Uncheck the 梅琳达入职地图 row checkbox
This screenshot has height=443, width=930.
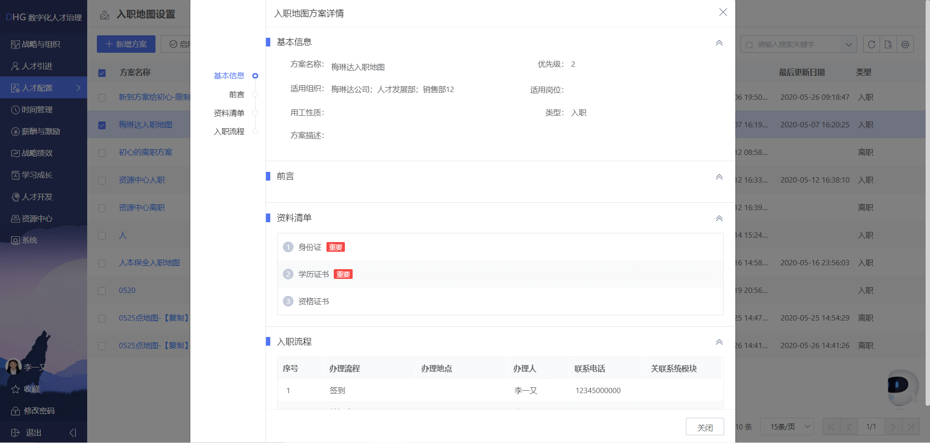102,125
